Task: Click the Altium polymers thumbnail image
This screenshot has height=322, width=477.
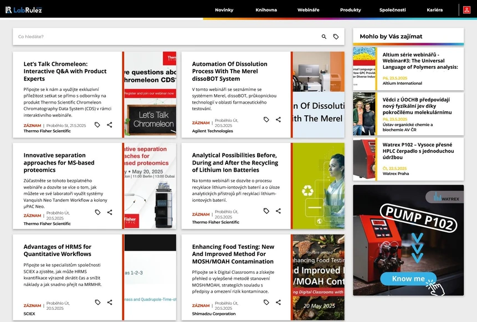Action: [x=364, y=69]
